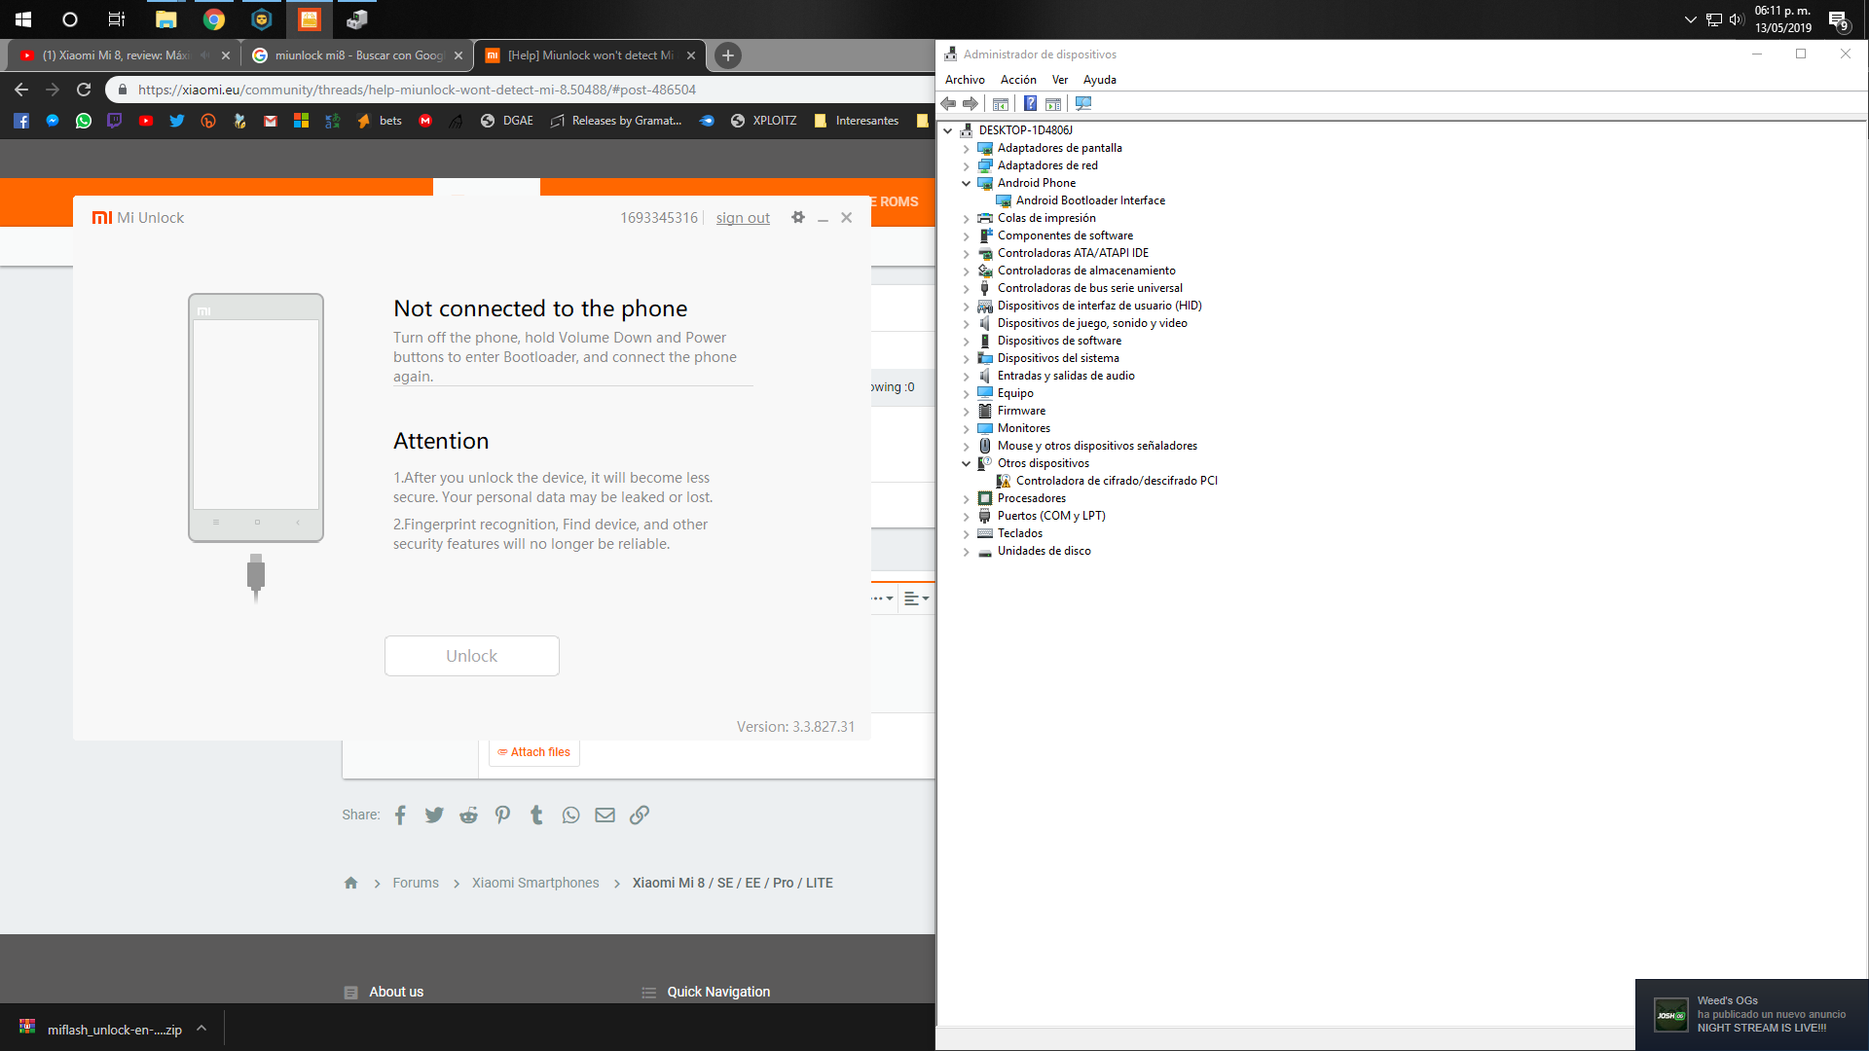Image resolution: width=1869 pixels, height=1051 pixels.
Task: Open File Explorer from the taskbar
Action: [x=166, y=19]
